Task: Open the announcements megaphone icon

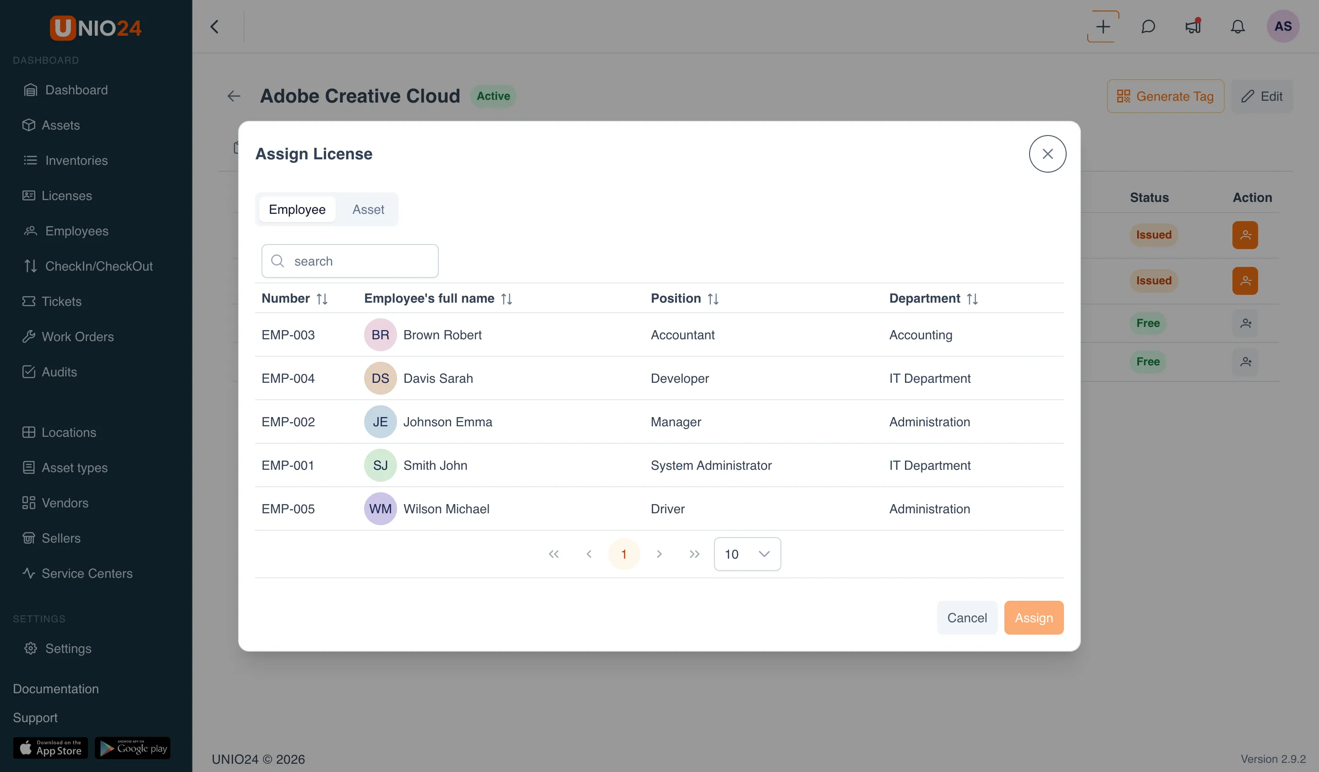Action: pos(1193,27)
